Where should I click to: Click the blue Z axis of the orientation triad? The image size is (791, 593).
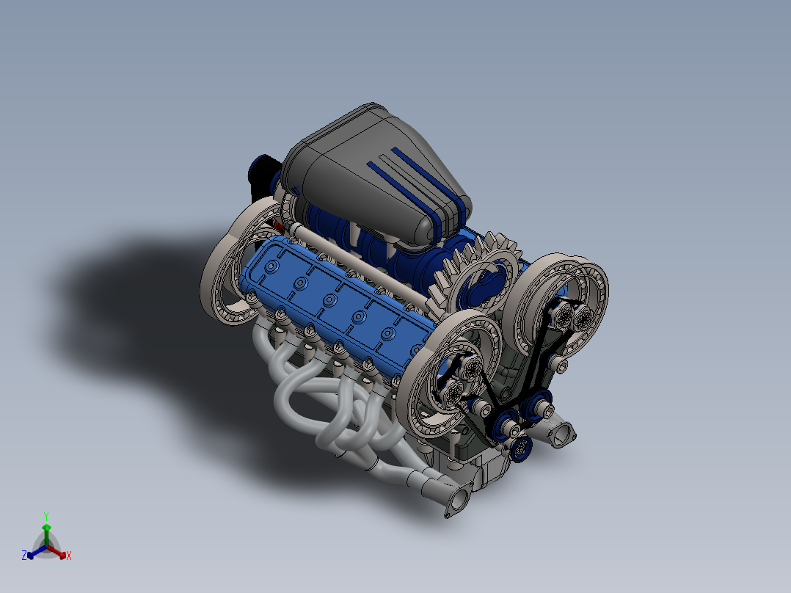(34, 552)
